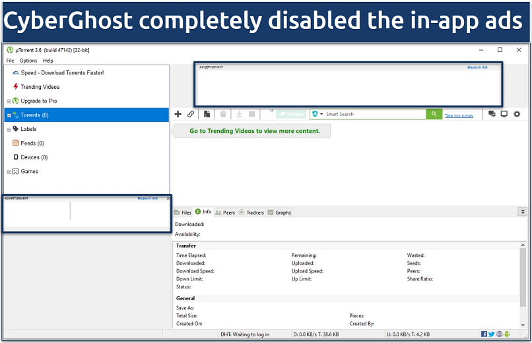
Task: Click Report Ad in top banner
Action: tap(477, 67)
